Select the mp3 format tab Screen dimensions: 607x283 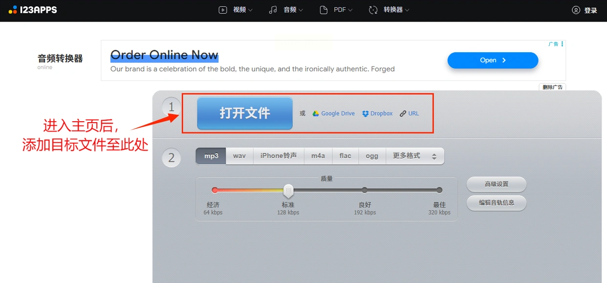pos(211,156)
